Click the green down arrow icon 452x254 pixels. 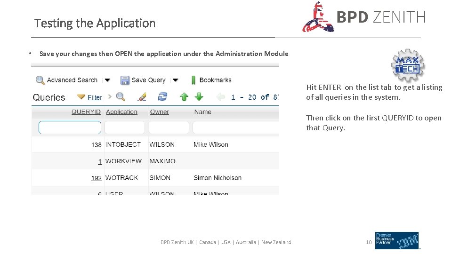tap(199, 97)
